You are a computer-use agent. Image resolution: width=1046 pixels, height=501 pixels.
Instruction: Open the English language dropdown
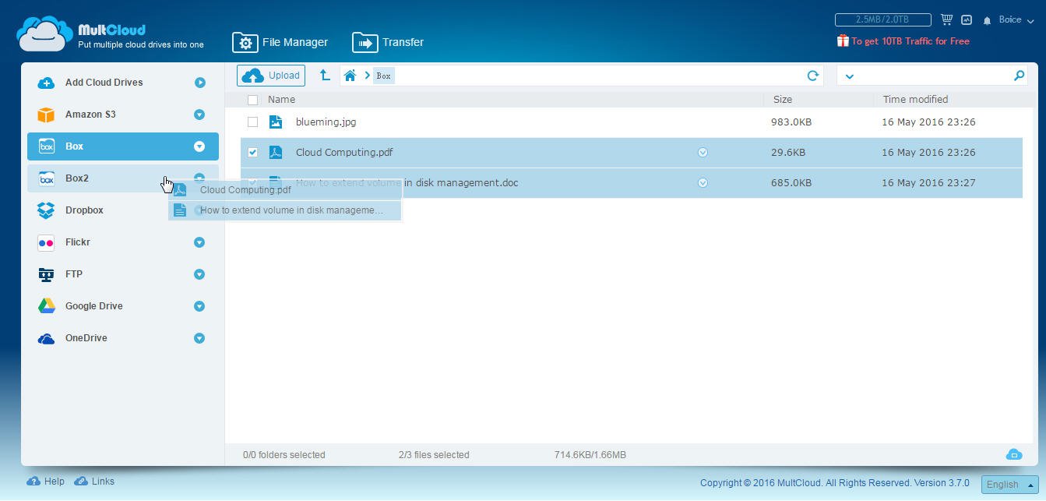click(1009, 484)
